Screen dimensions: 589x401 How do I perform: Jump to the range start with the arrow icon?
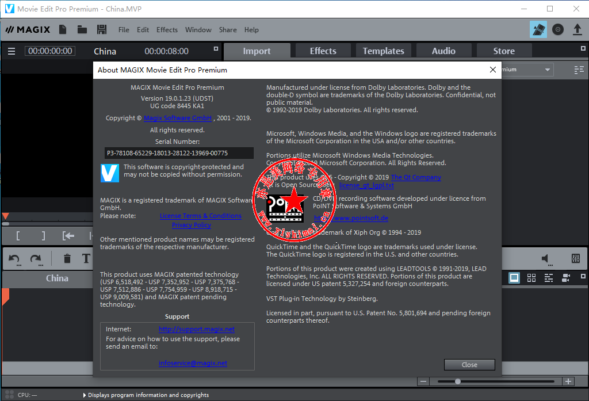coord(68,236)
